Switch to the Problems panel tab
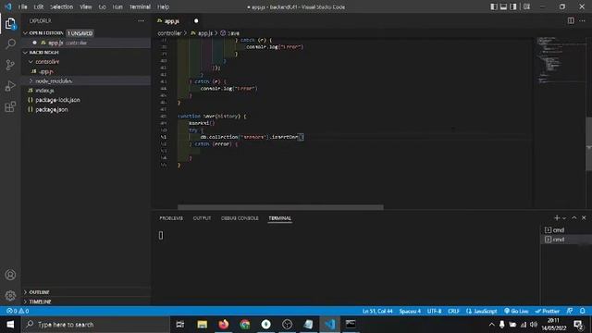This screenshot has width=592, height=333. pyautogui.click(x=171, y=218)
